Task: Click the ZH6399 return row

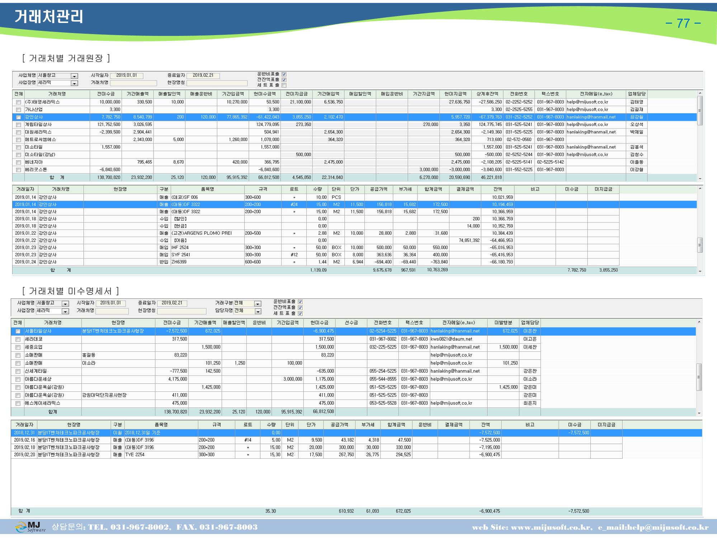Action: (x=316, y=262)
